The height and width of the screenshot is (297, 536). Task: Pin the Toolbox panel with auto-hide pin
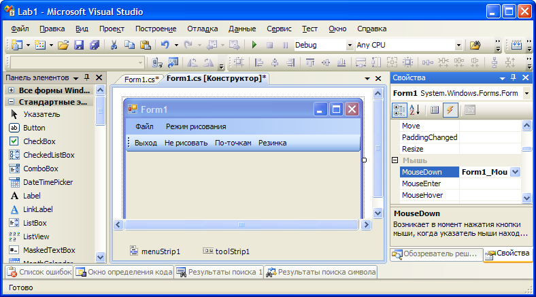[x=87, y=78]
